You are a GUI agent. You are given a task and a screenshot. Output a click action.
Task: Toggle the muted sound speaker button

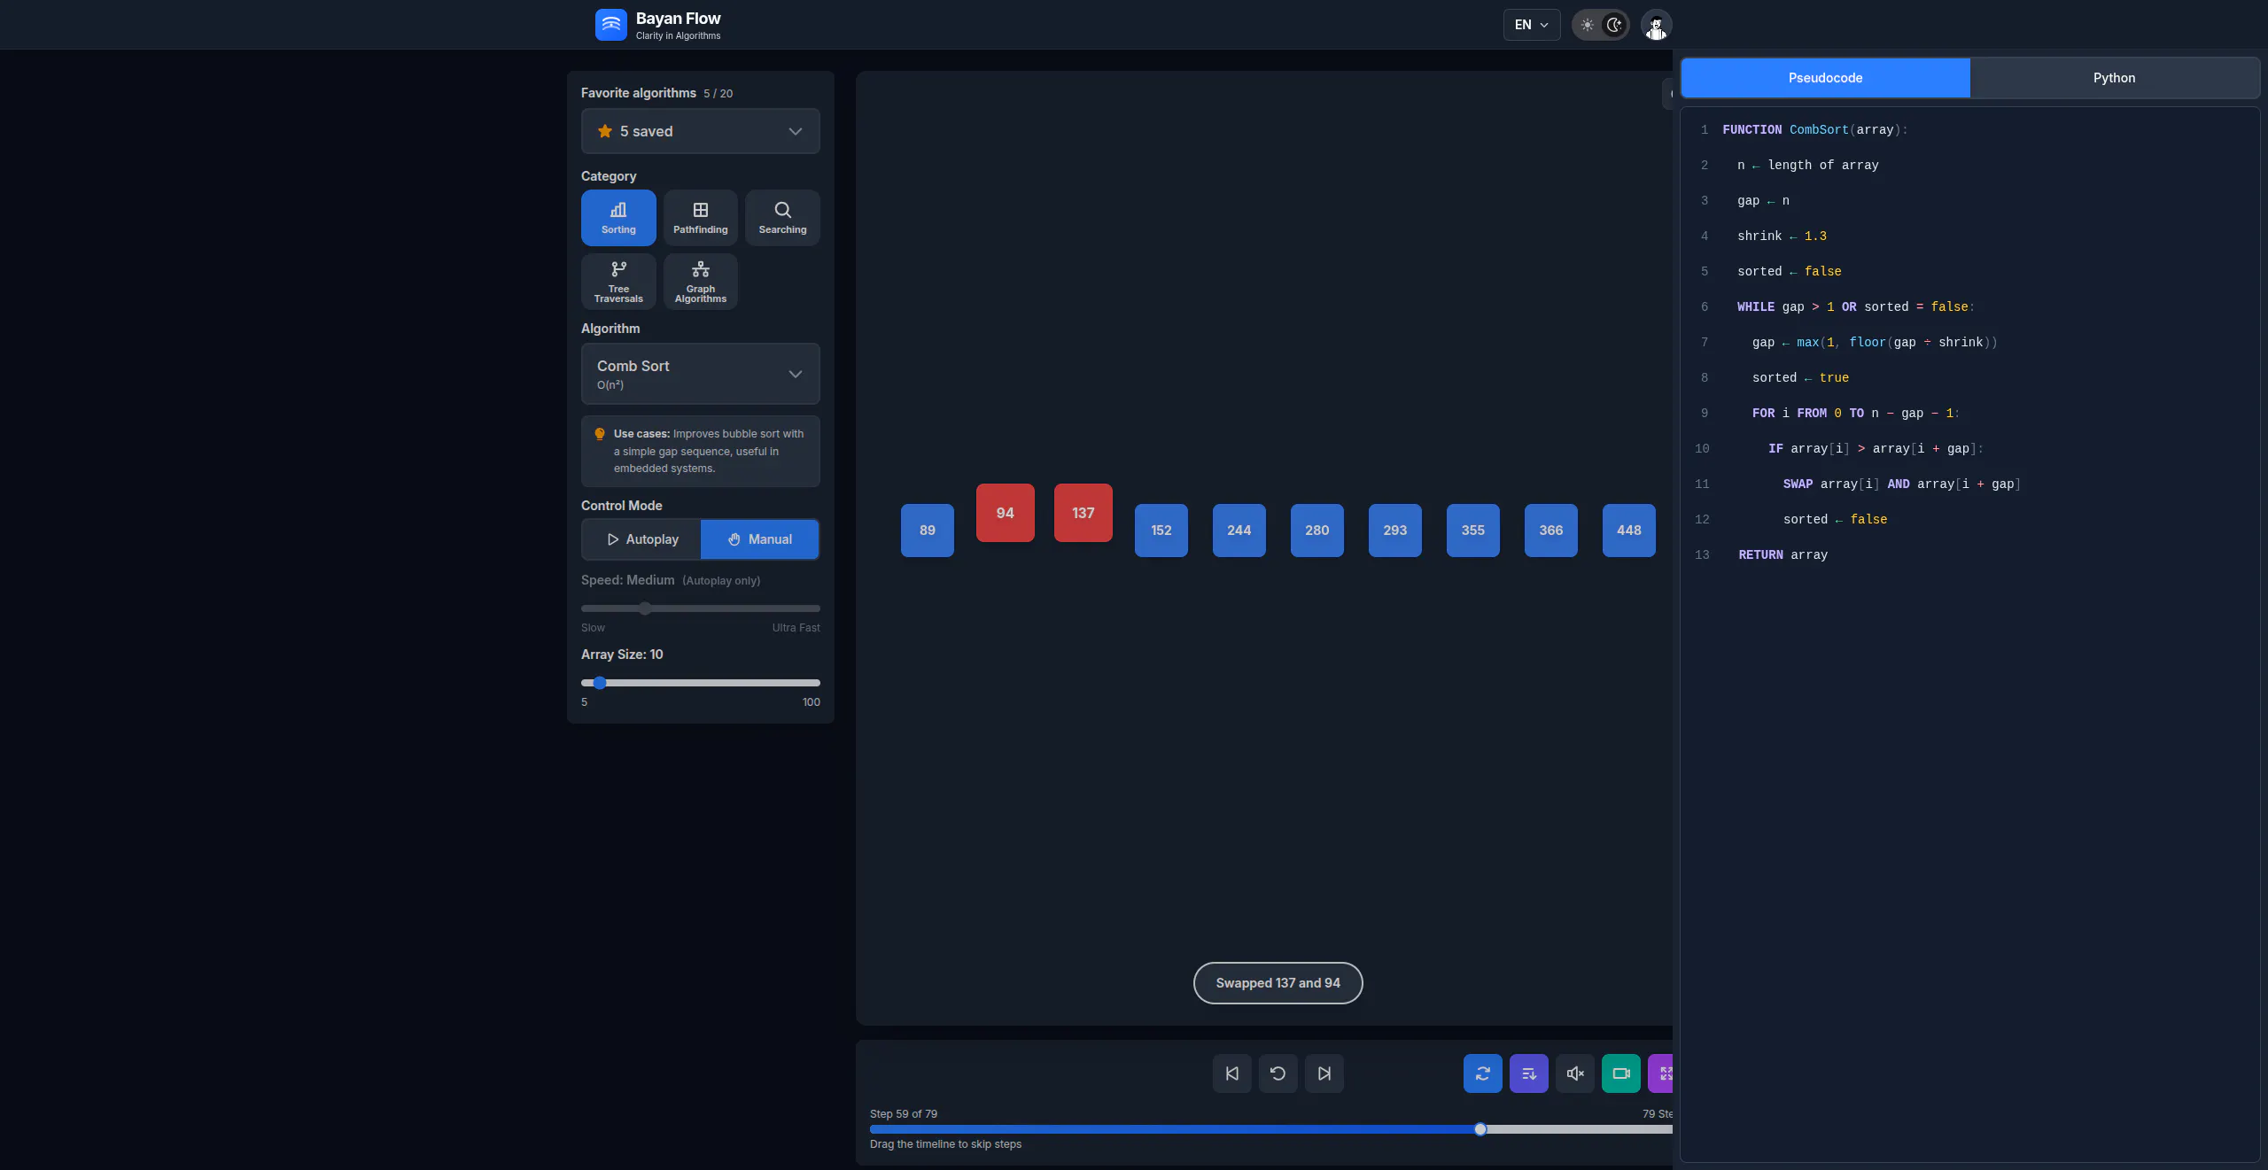point(1574,1073)
